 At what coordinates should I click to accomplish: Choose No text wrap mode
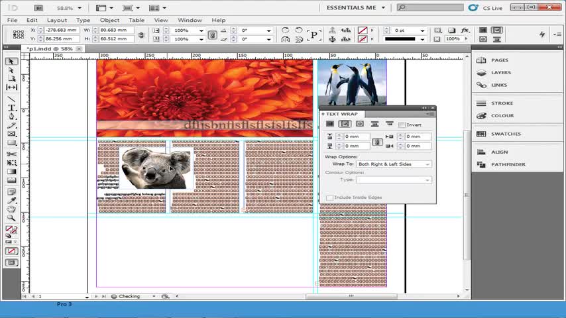click(x=330, y=124)
